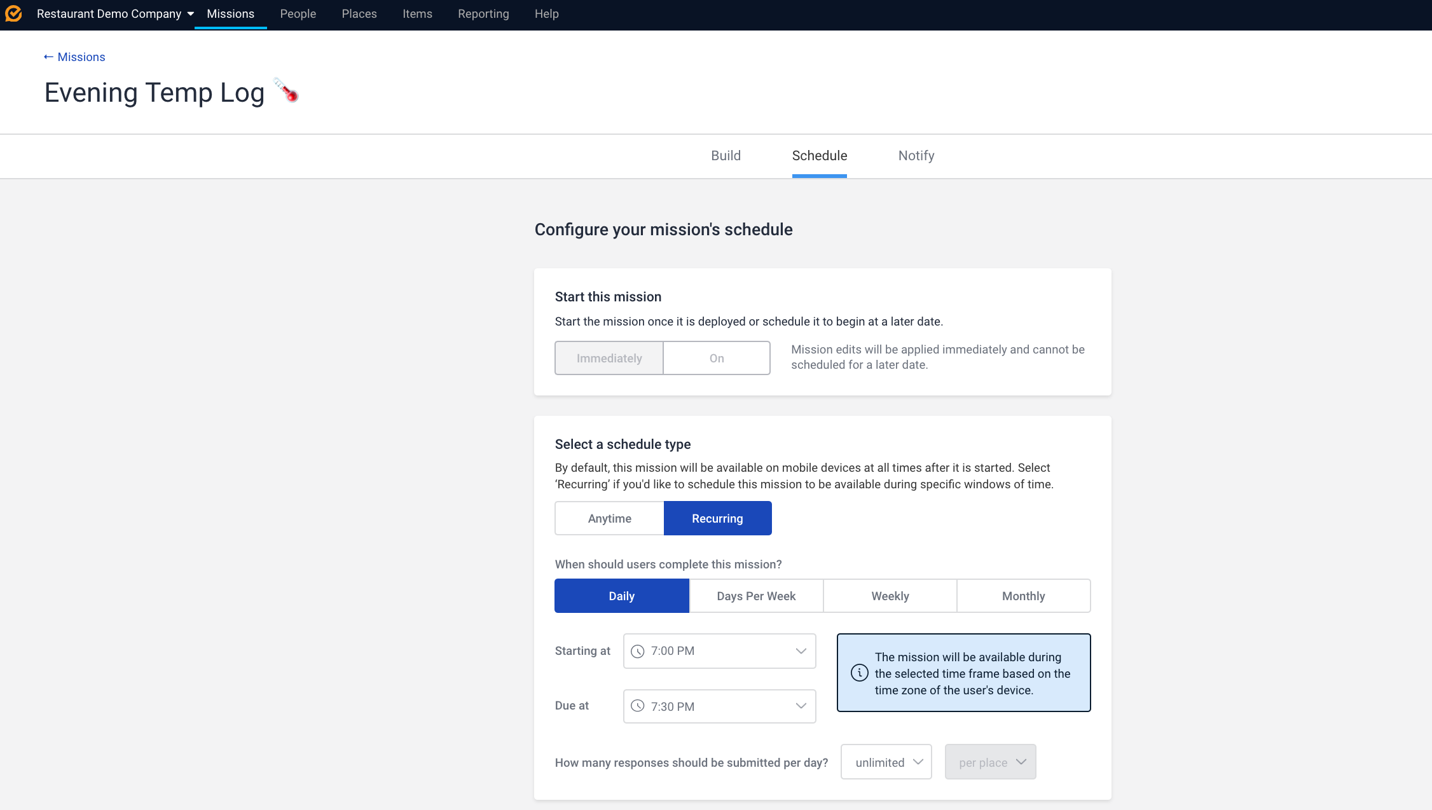Click the Evening Temp Log title
The image size is (1432, 810).
(x=155, y=93)
